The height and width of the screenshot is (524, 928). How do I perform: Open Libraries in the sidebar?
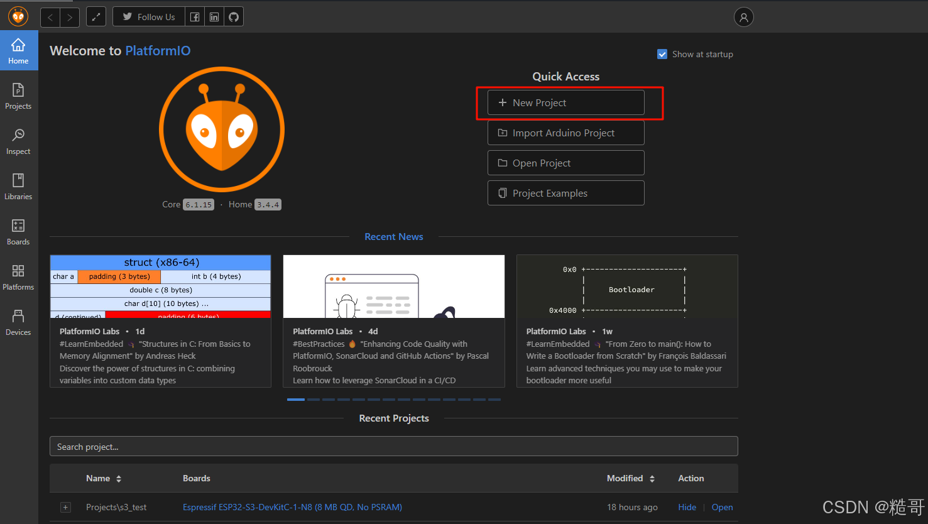click(18, 187)
